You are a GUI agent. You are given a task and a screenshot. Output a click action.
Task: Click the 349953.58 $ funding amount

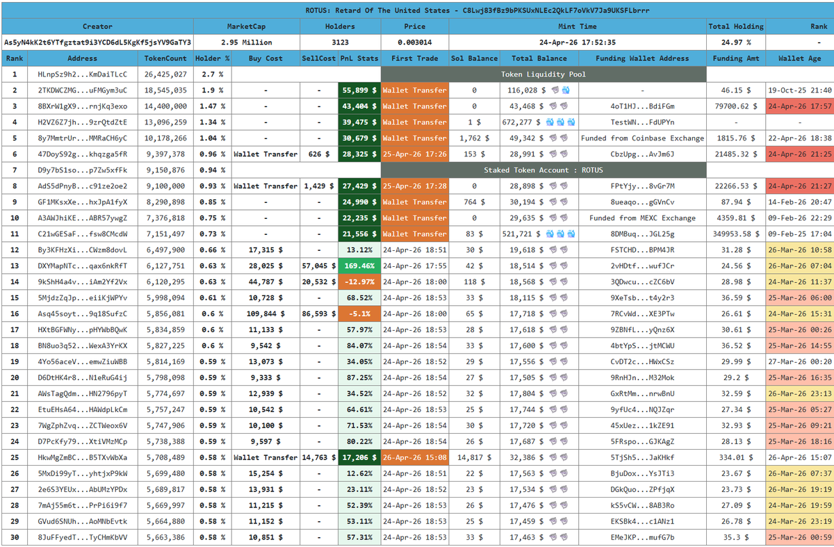tap(736, 234)
